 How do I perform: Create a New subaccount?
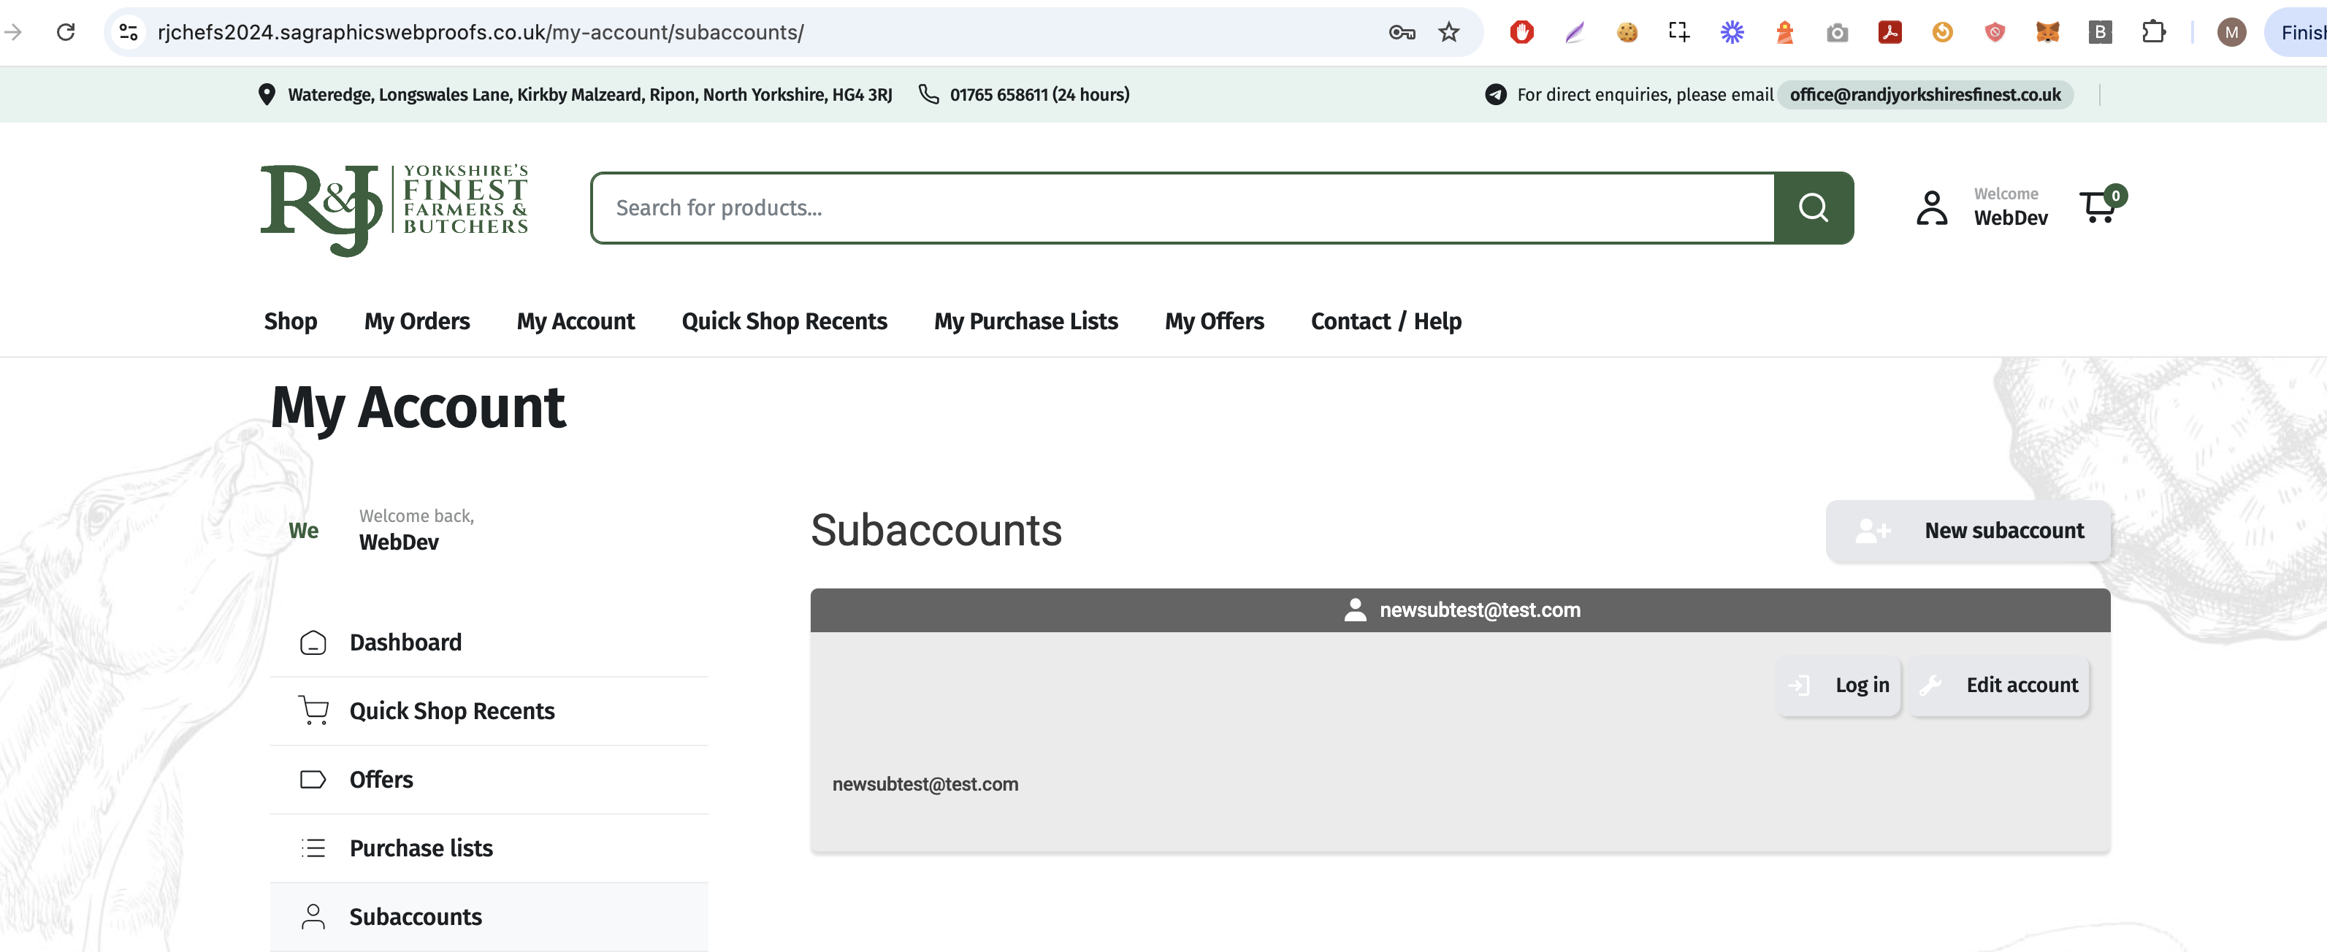pos(1968,531)
